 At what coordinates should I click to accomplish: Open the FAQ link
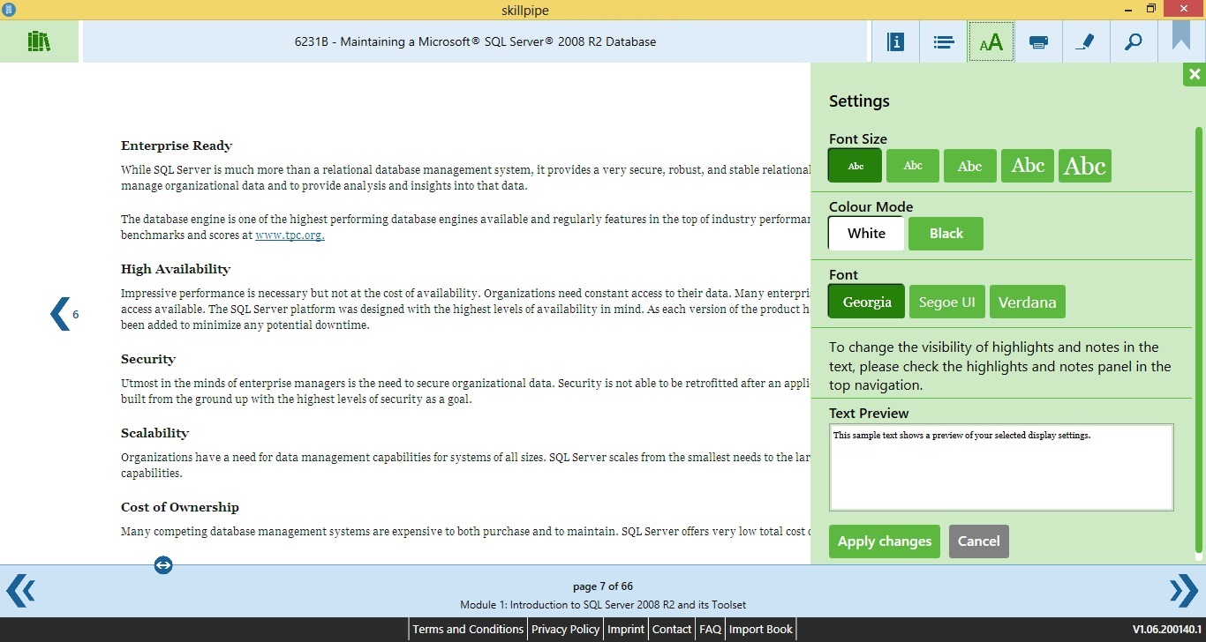(710, 629)
